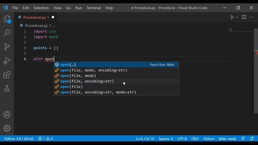Open the Run menu

79,8
